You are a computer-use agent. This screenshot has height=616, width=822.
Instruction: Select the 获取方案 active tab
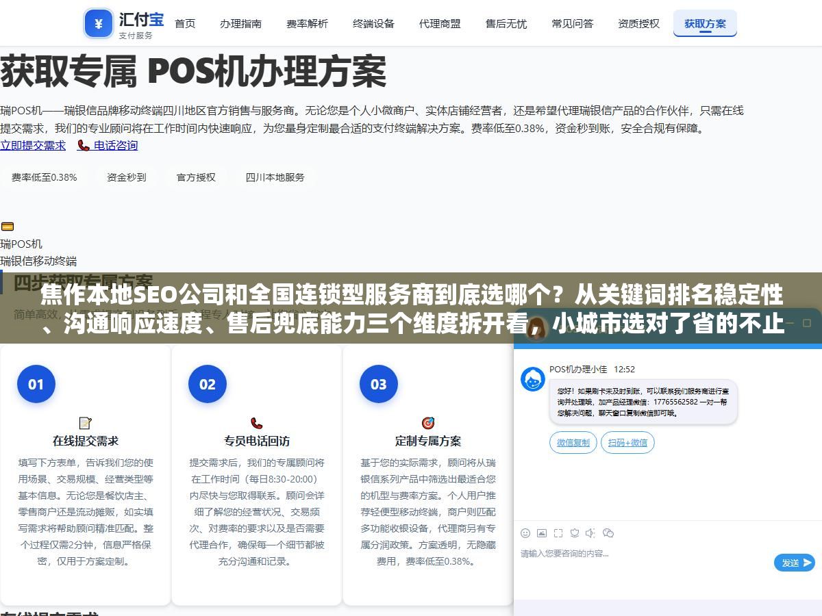click(x=705, y=23)
